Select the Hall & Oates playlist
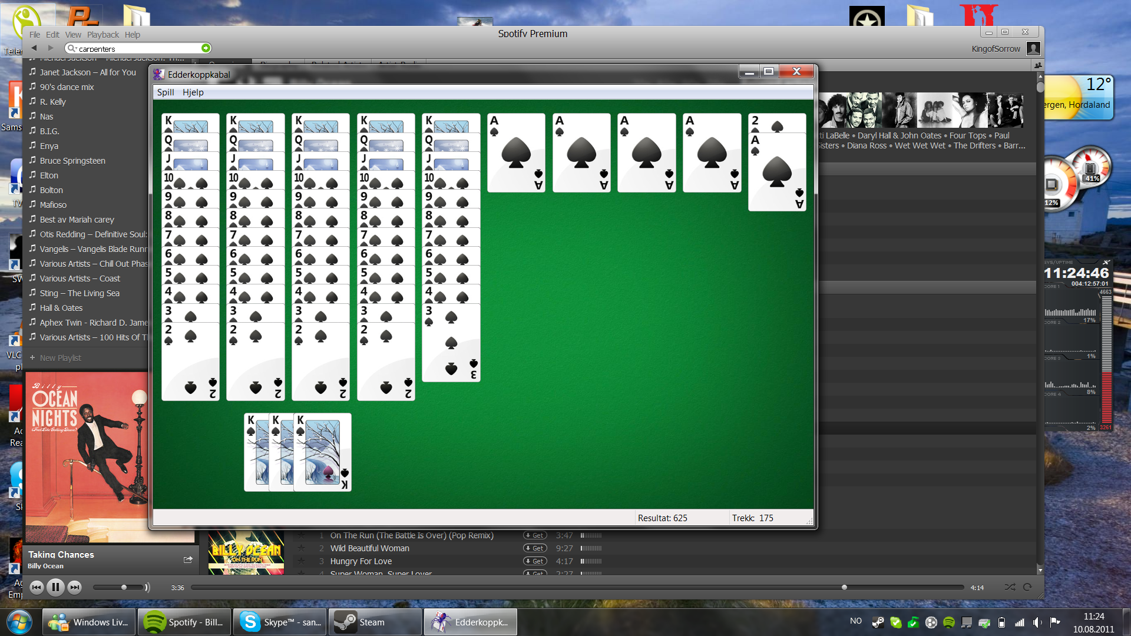Image resolution: width=1131 pixels, height=636 pixels. [61, 308]
